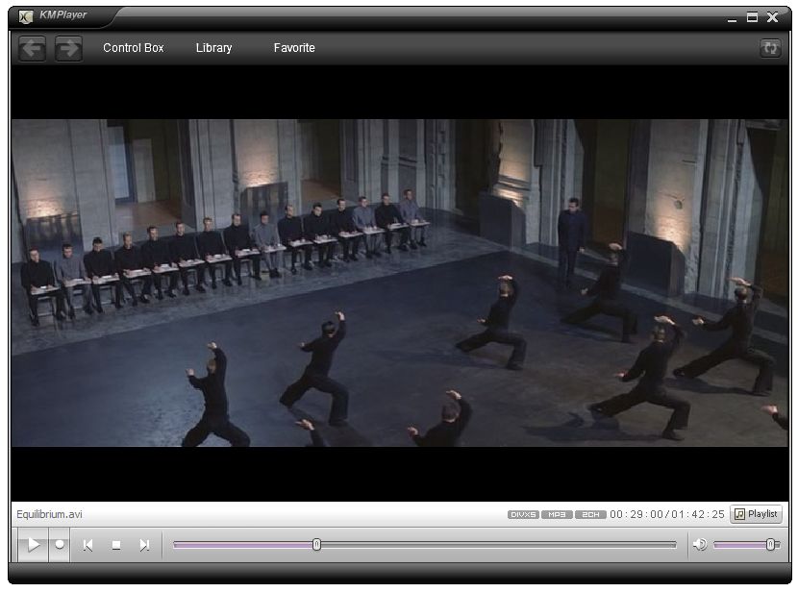The image size is (798, 592).
Task: Click the refresh icon at top right
Action: (770, 48)
